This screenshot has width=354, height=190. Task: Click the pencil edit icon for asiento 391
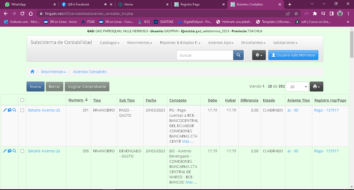[5, 110]
